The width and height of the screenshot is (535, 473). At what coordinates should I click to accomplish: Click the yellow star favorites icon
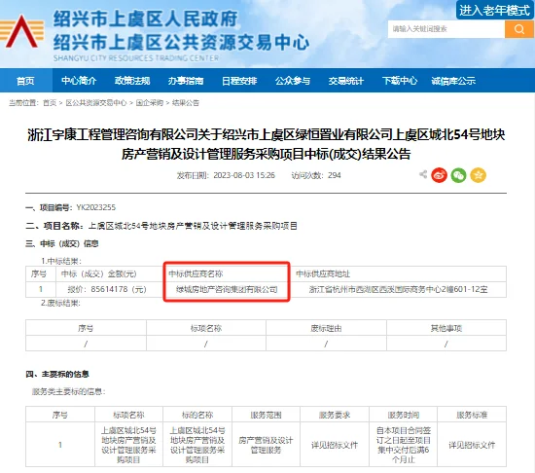(x=478, y=175)
